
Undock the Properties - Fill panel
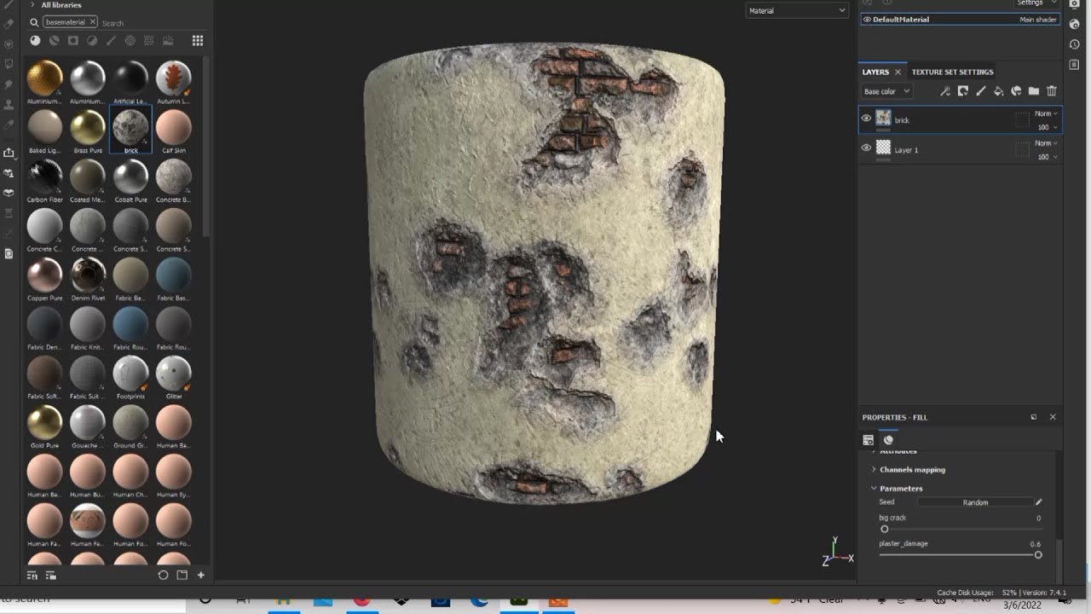pyautogui.click(x=1034, y=417)
